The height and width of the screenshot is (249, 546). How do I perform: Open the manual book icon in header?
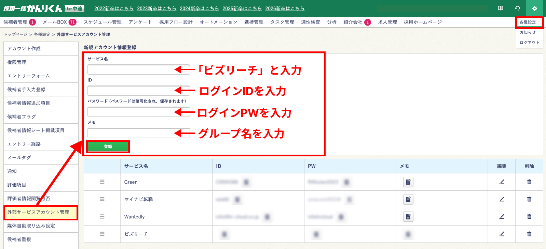tap(501, 9)
